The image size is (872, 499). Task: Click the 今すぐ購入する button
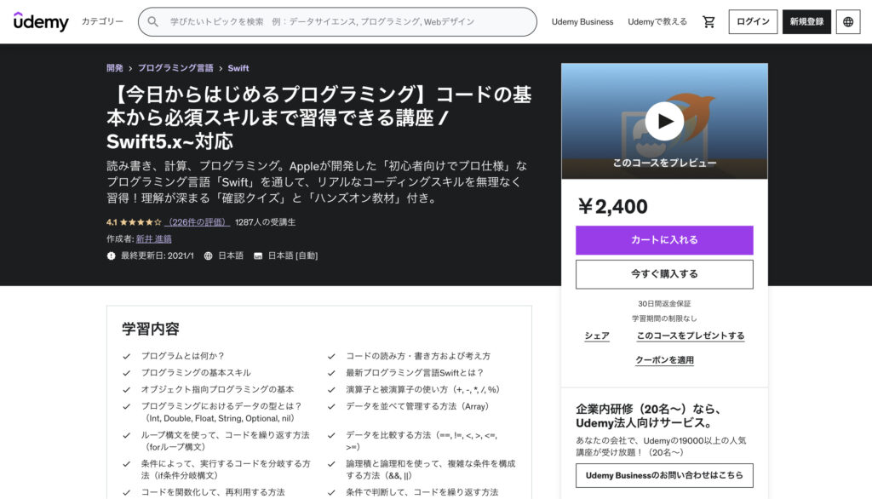[x=664, y=274]
